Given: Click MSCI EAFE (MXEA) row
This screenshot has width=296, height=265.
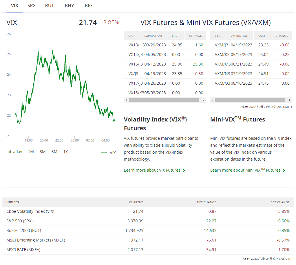Looking at the screenshot, I should click(148, 250).
